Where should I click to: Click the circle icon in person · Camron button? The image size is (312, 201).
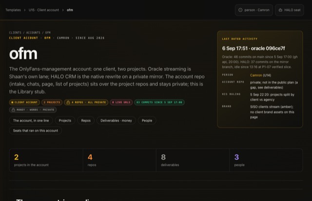click(x=240, y=10)
